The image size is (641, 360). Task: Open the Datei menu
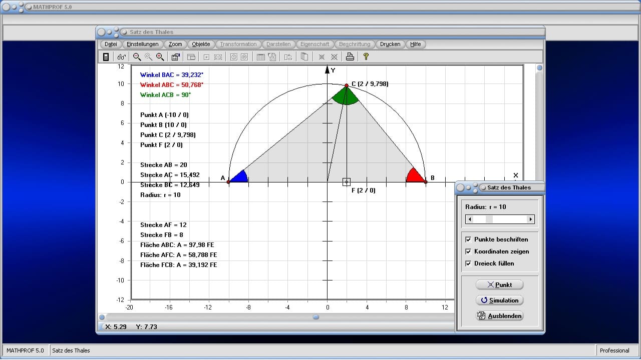(111, 44)
